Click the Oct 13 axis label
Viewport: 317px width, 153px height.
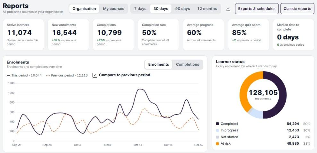pos(138,145)
